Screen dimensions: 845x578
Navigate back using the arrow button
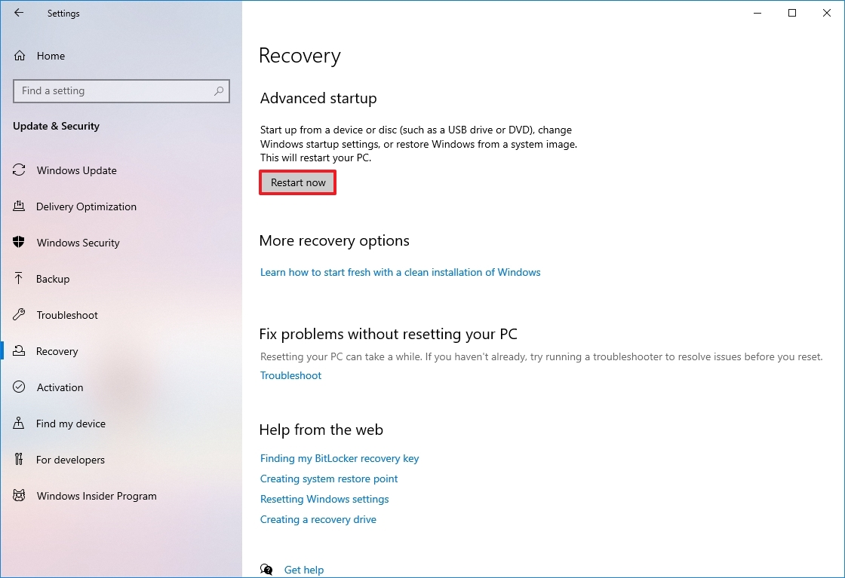[x=18, y=13]
